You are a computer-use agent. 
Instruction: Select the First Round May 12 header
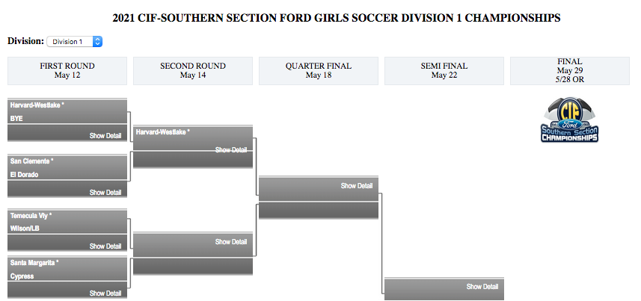[67, 70]
